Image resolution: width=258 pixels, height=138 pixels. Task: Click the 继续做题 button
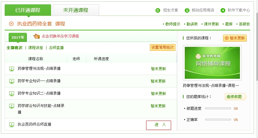(234, 97)
